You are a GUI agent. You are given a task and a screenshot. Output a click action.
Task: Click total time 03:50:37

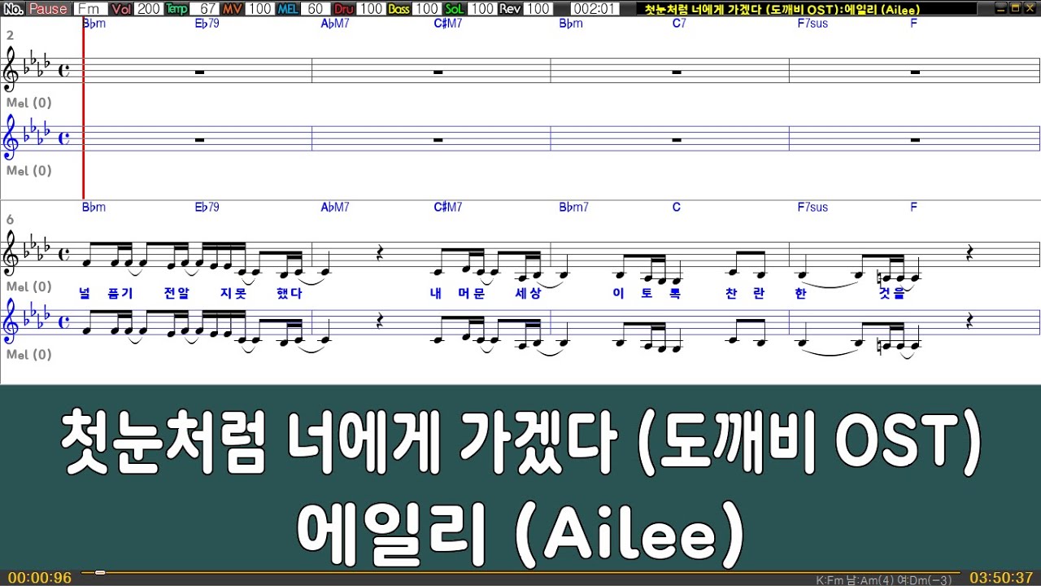click(x=1001, y=578)
